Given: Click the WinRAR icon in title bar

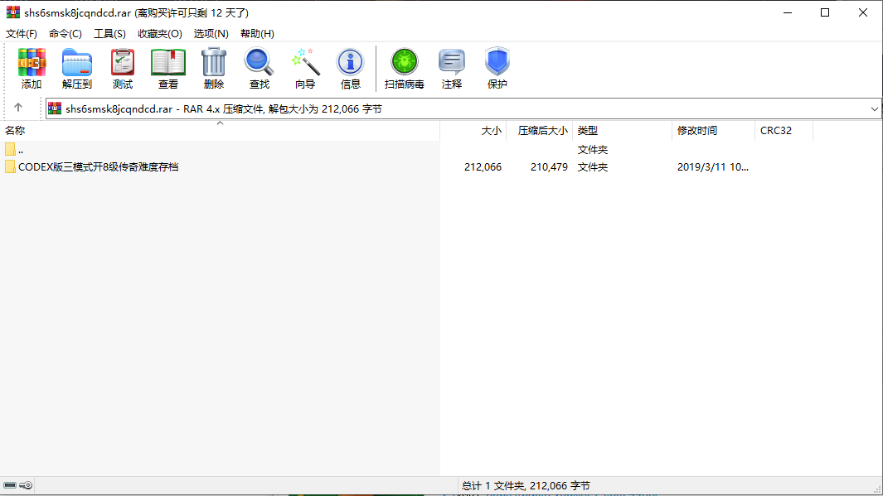Looking at the screenshot, I should pos(13,12).
